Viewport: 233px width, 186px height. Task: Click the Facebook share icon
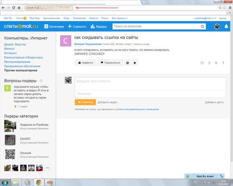[223, 63]
